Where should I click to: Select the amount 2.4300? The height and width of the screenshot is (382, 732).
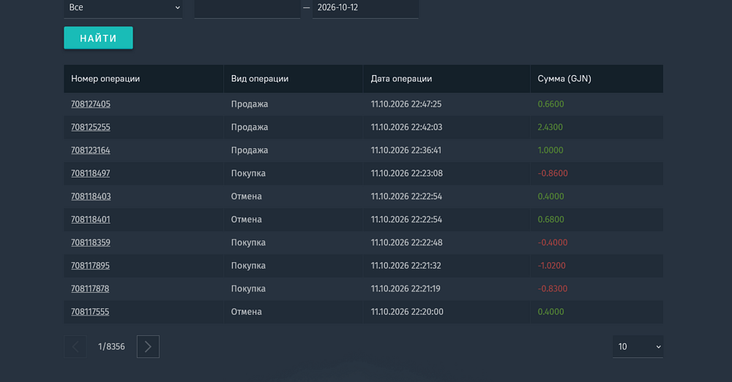click(550, 127)
